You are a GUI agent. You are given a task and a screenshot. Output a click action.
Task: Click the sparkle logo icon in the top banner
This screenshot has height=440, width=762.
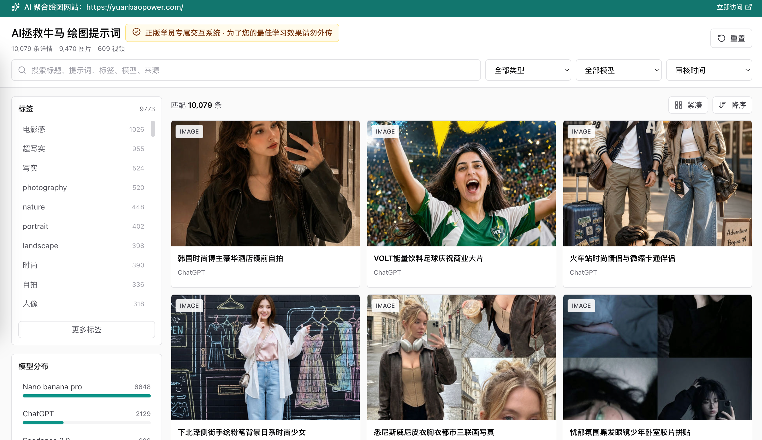pyautogui.click(x=15, y=7)
